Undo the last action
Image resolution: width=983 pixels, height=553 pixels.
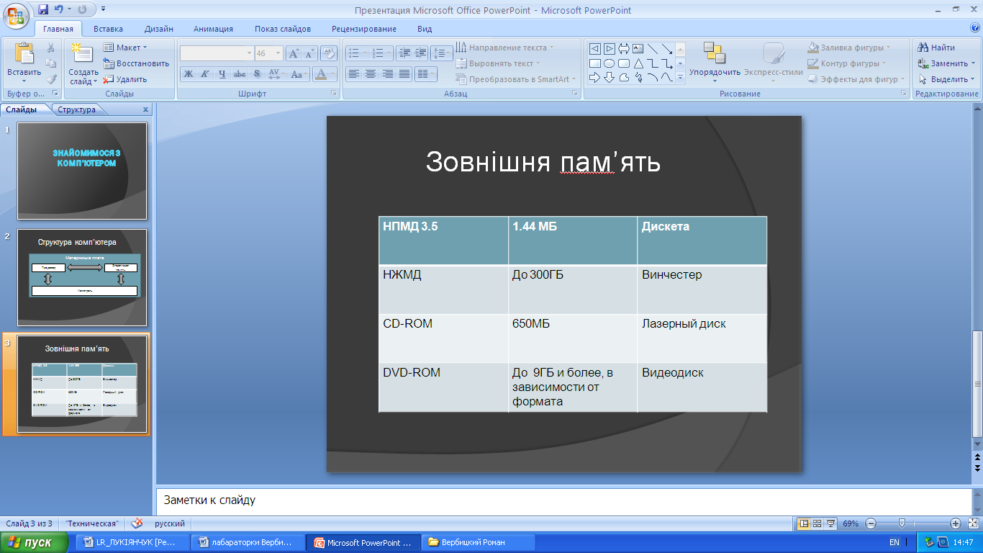point(59,9)
